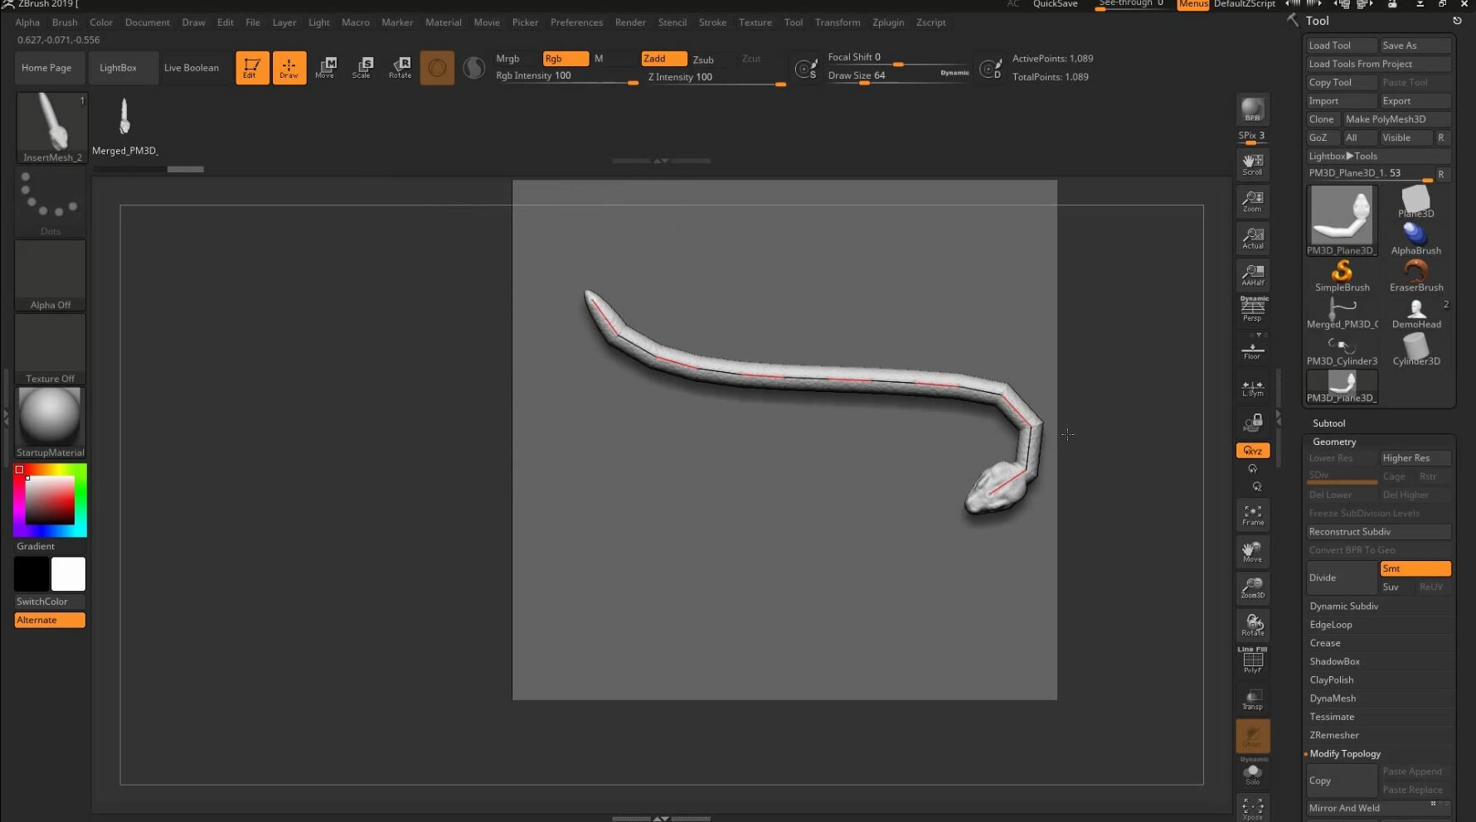The width and height of the screenshot is (1476, 822).
Task: Pick a color from the gradient swatch
Action: [50, 500]
